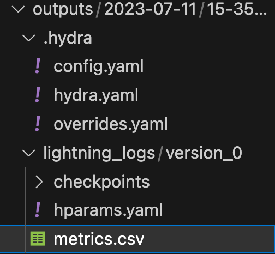Open hydra.yaml file
Viewport: 275px width, 254px height.
96,95
